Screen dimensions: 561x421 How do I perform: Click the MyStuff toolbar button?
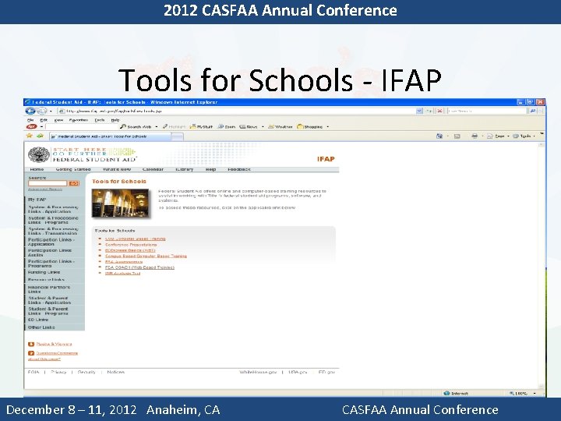tap(202, 127)
